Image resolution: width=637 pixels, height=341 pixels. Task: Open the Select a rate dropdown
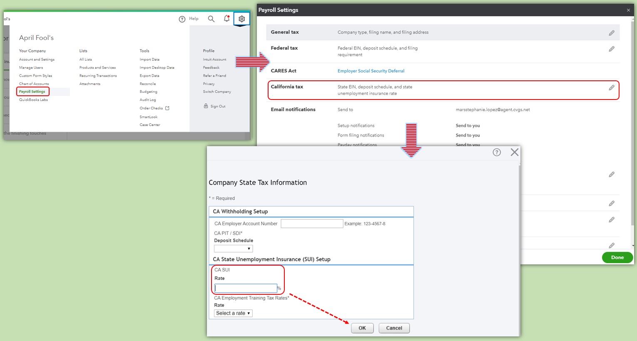coord(233,313)
